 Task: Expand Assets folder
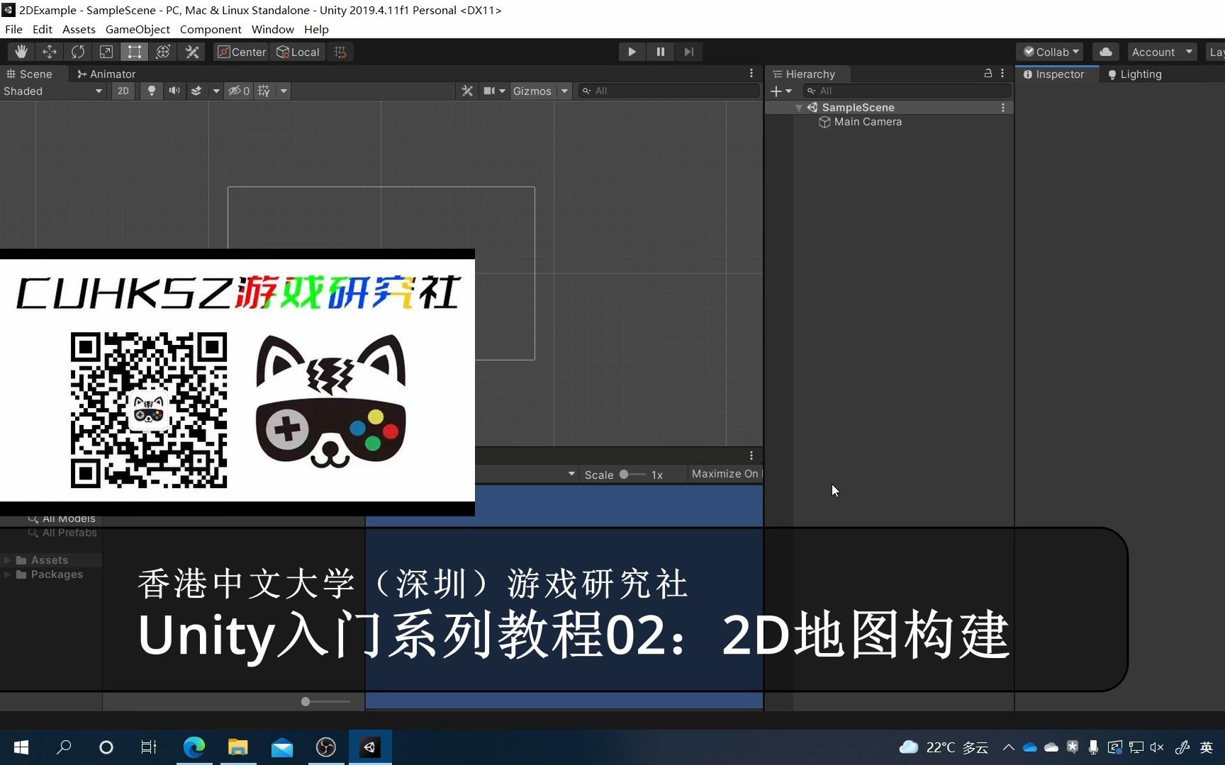pyautogui.click(x=8, y=560)
